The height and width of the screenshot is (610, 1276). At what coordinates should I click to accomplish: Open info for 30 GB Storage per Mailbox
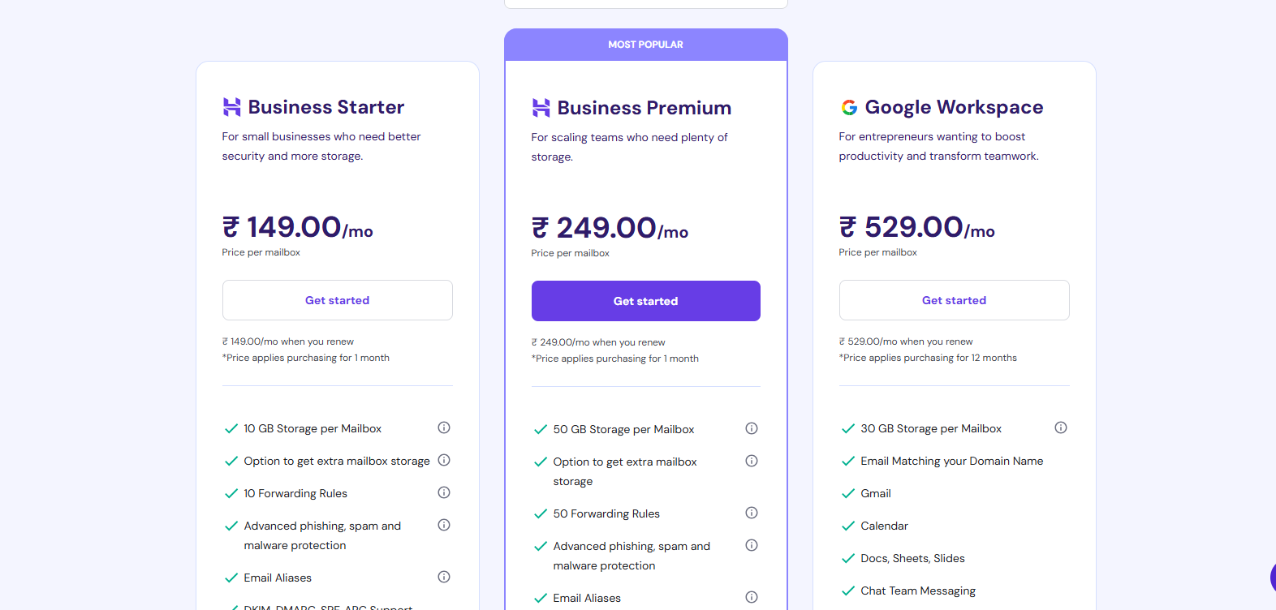click(x=1061, y=427)
